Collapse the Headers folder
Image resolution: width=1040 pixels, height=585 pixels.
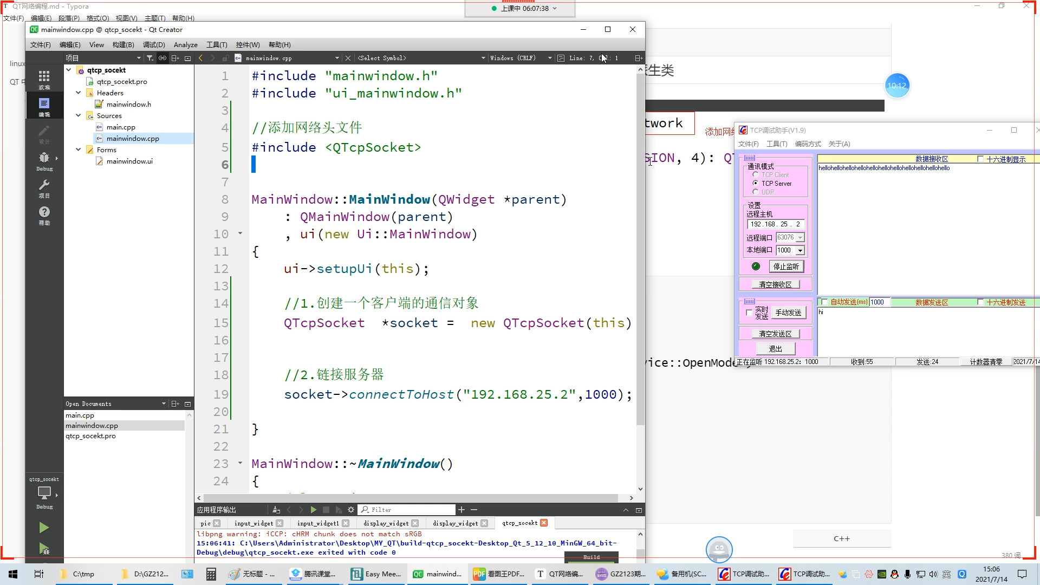[x=79, y=93]
